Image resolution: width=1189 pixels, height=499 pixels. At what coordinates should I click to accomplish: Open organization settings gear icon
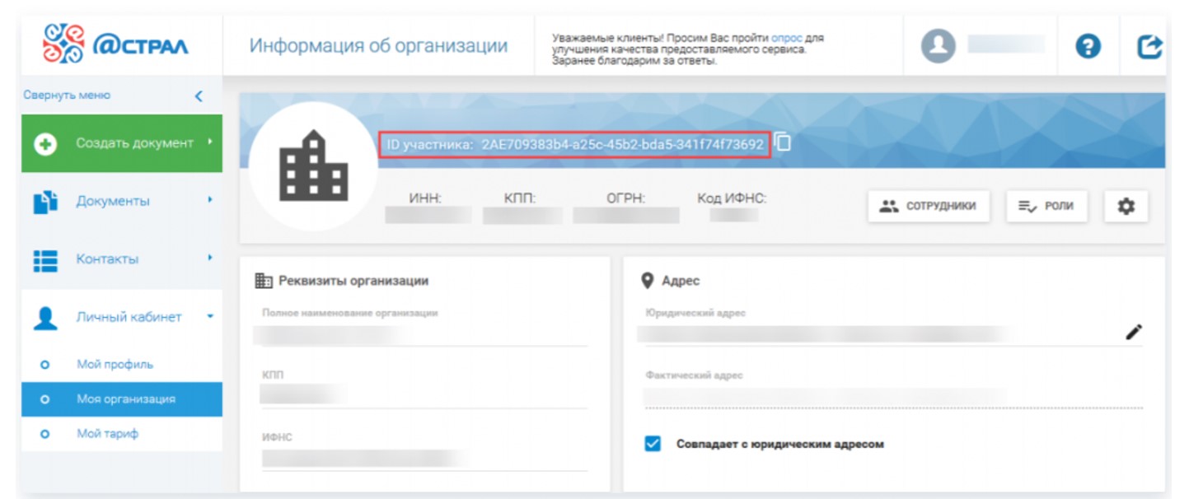click(x=1126, y=207)
